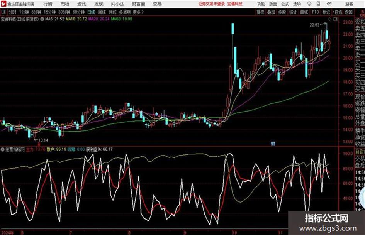Open the 交易 menu
The image size is (365, 235).
[x=157, y=4]
